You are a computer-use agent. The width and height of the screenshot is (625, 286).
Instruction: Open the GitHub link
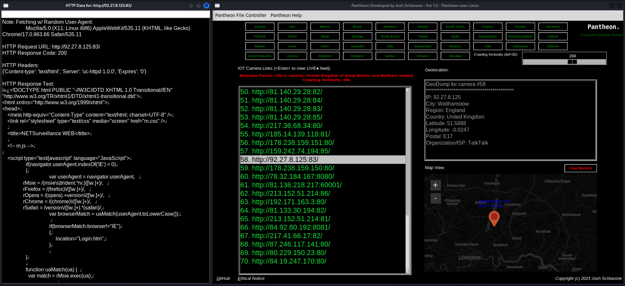coord(223,279)
